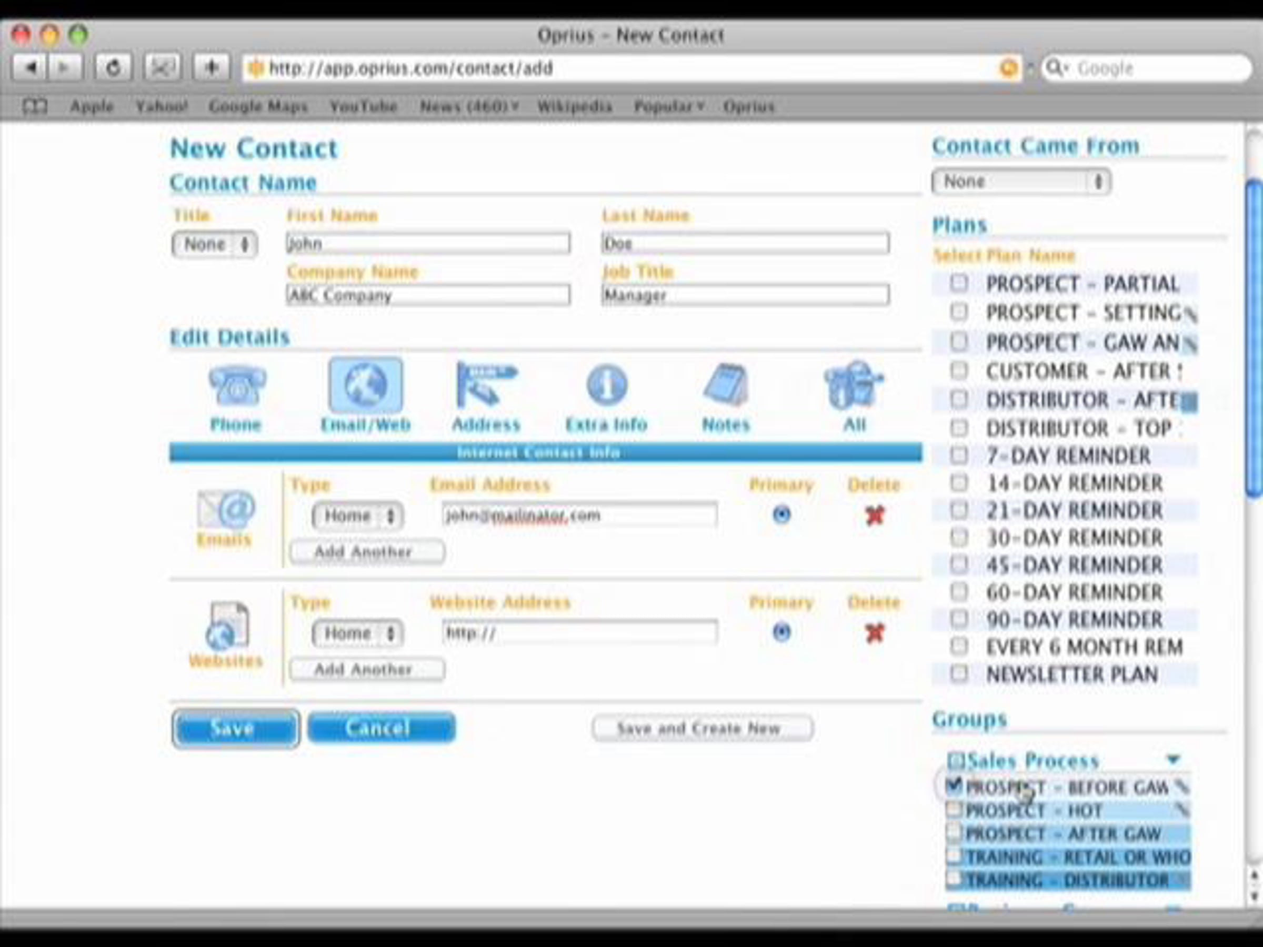Click the Websites document icon
This screenshot has width=1263, height=947.
pos(227,626)
